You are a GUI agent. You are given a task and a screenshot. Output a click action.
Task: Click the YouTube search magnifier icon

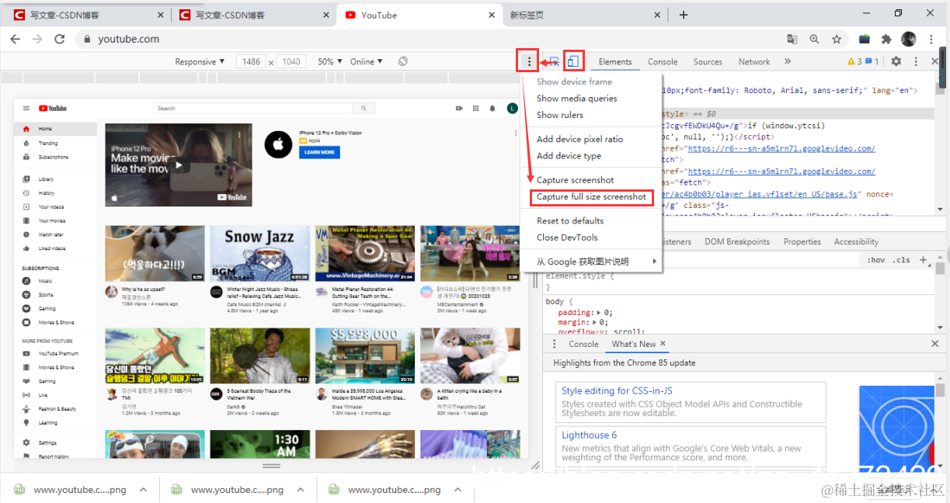[x=364, y=108]
